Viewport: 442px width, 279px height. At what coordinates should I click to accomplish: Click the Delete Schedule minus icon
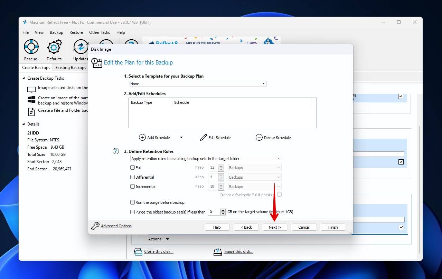(x=259, y=137)
